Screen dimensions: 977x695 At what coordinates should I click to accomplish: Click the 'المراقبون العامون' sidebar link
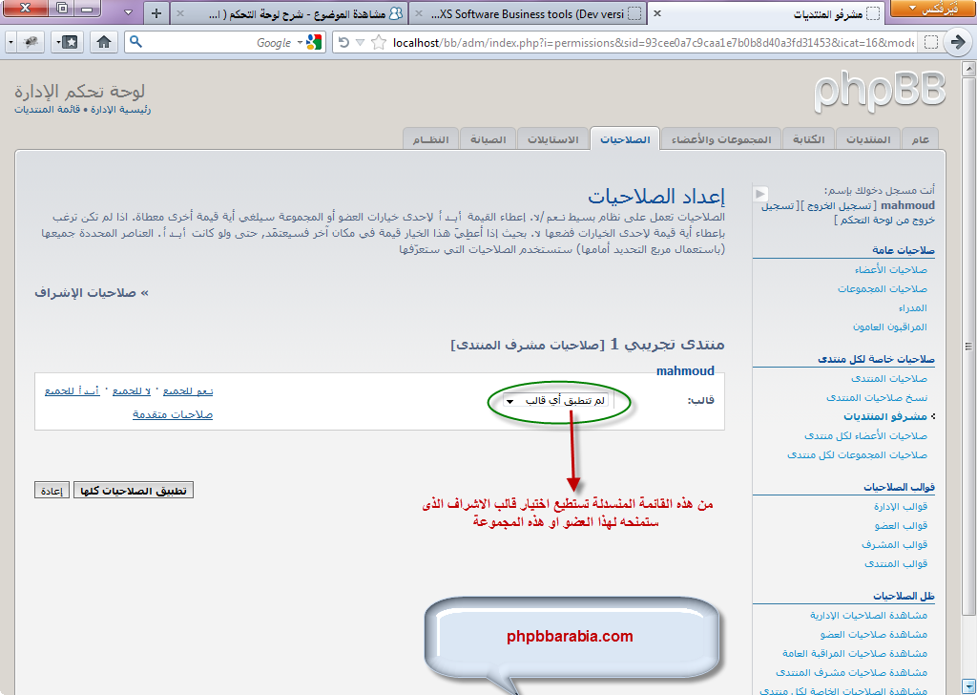point(889,326)
